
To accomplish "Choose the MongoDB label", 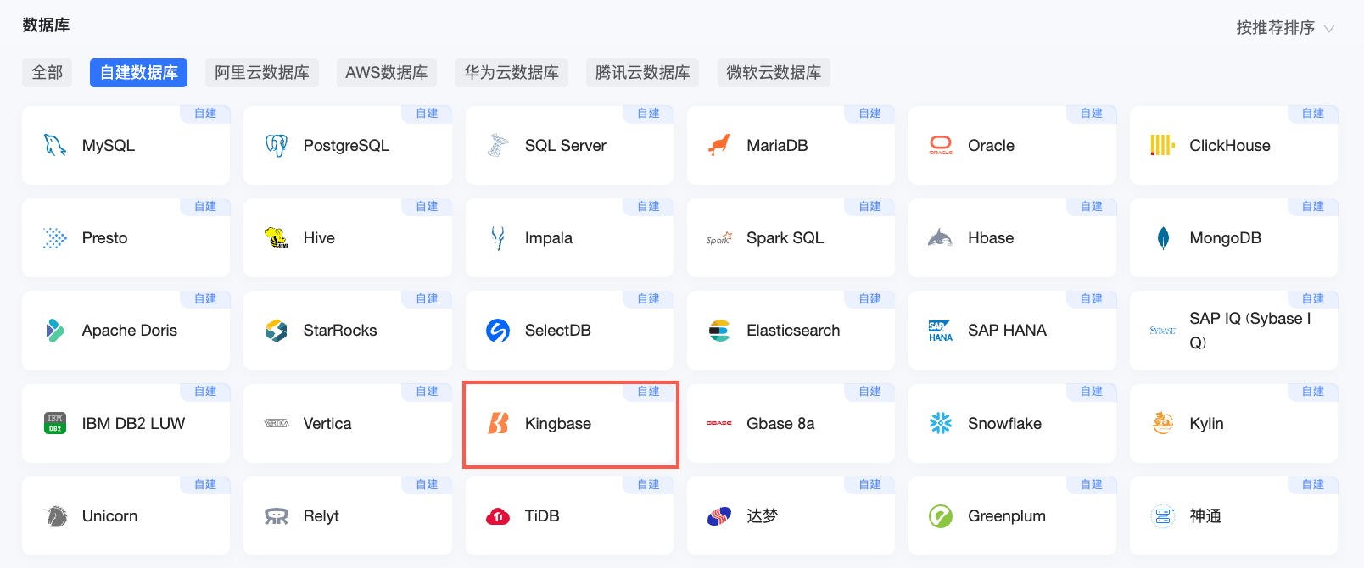I will point(1225,238).
